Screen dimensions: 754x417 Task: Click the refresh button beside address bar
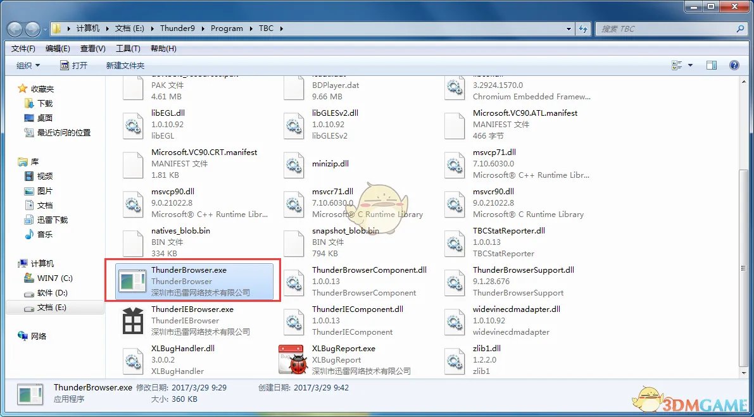point(583,28)
